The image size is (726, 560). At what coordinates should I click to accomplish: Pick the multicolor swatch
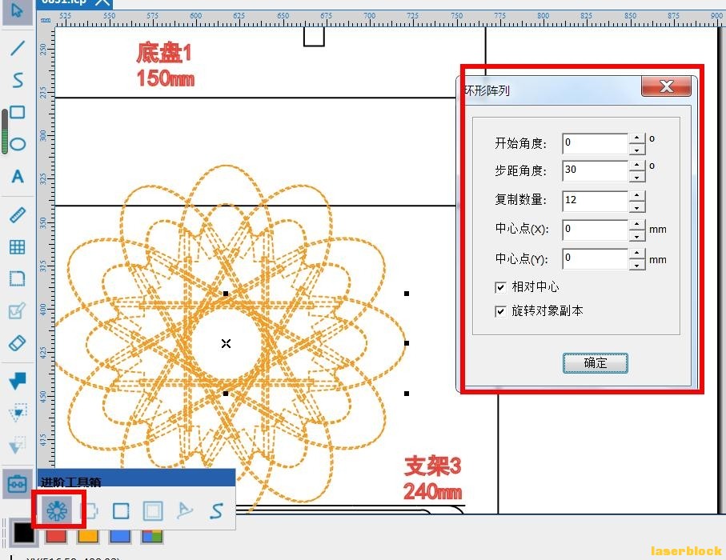pos(152,536)
